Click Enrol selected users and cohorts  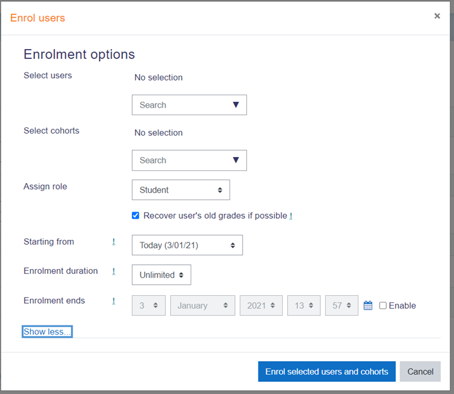coord(326,372)
